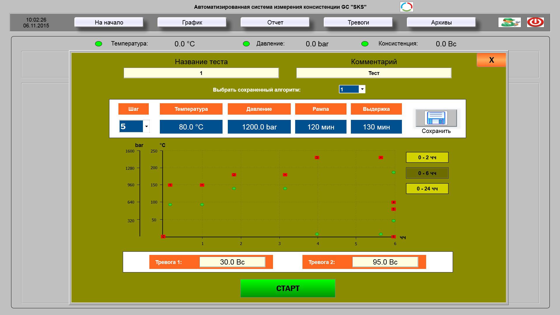Click green temperature status indicator
The image size is (560, 315).
point(99,44)
